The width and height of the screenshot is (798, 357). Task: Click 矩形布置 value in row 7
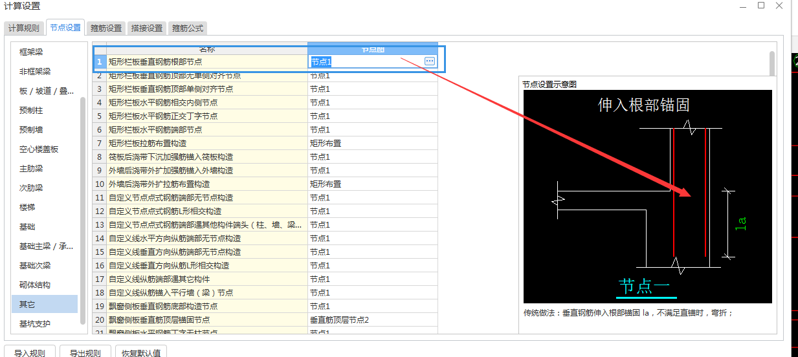[x=373, y=143]
